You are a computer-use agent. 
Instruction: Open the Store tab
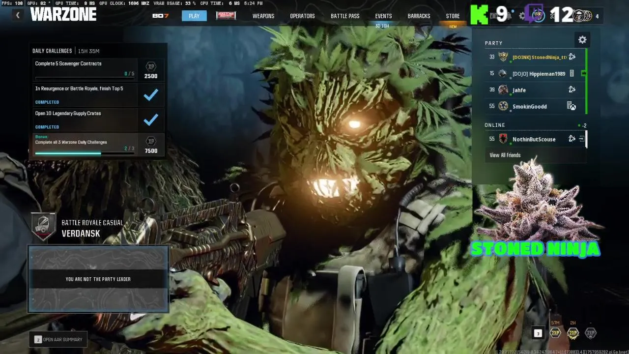click(453, 16)
